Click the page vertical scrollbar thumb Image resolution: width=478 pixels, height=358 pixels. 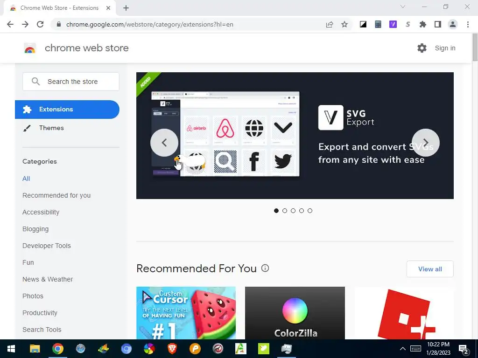pos(475,47)
